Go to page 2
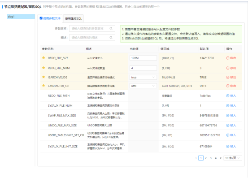Image resolution: width=248 pixels, height=178 pixels. [x=206, y=158]
